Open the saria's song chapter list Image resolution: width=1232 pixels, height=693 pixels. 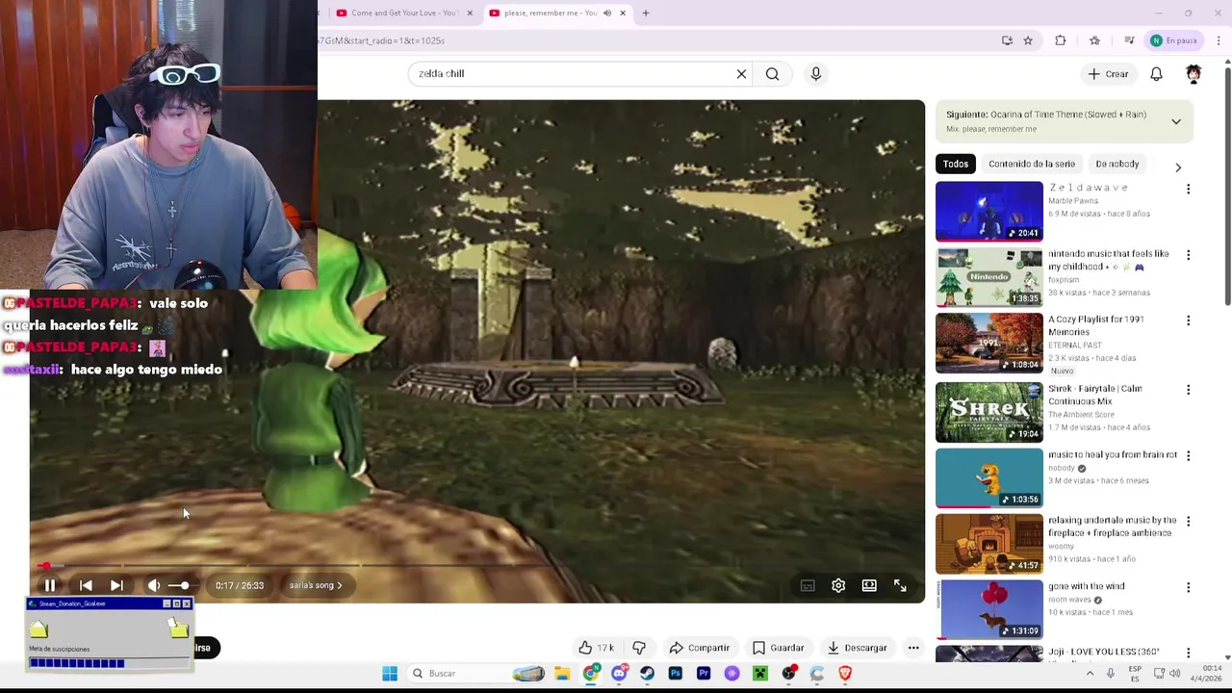coord(316,585)
